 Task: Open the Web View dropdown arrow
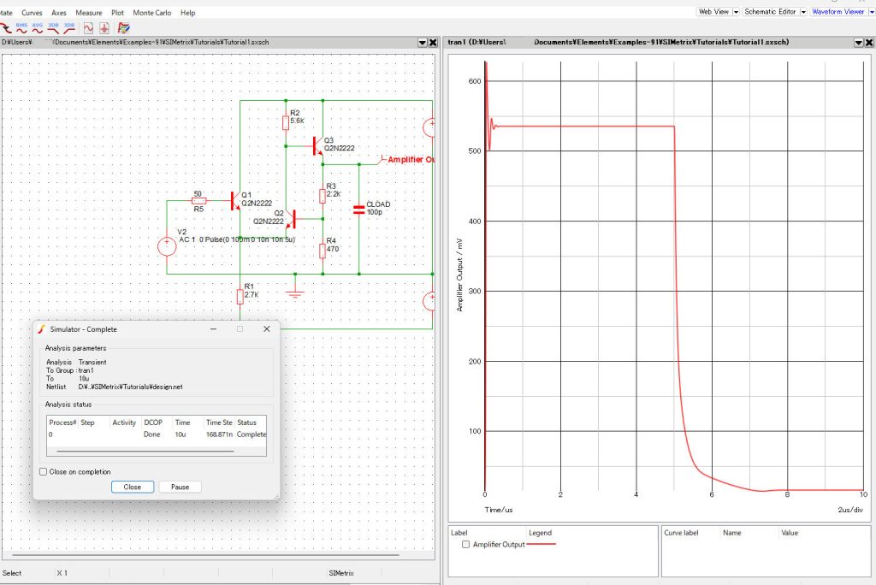[x=736, y=12]
